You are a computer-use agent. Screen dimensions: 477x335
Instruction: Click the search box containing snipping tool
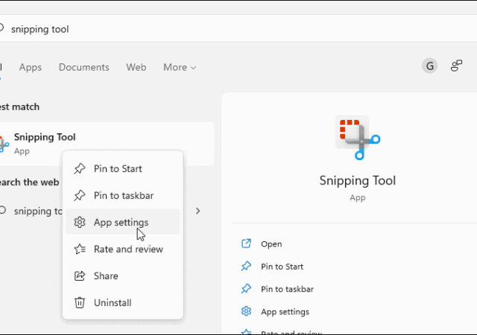pos(238,29)
